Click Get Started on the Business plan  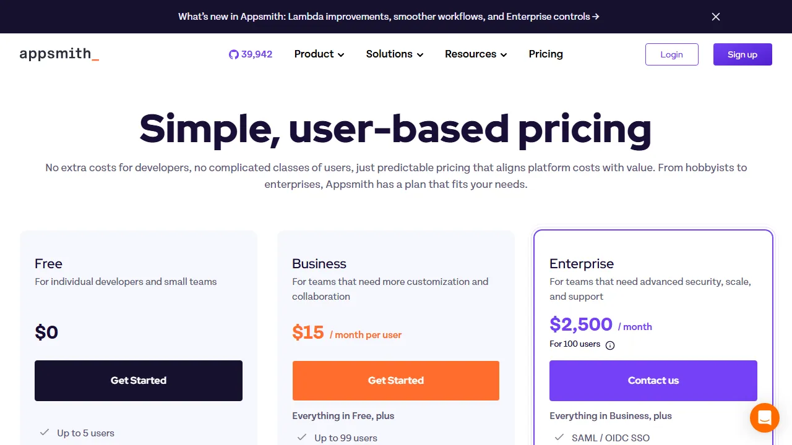click(x=396, y=381)
